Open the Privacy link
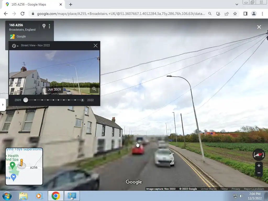The height and width of the screenshot is (201, 268). 236,189
